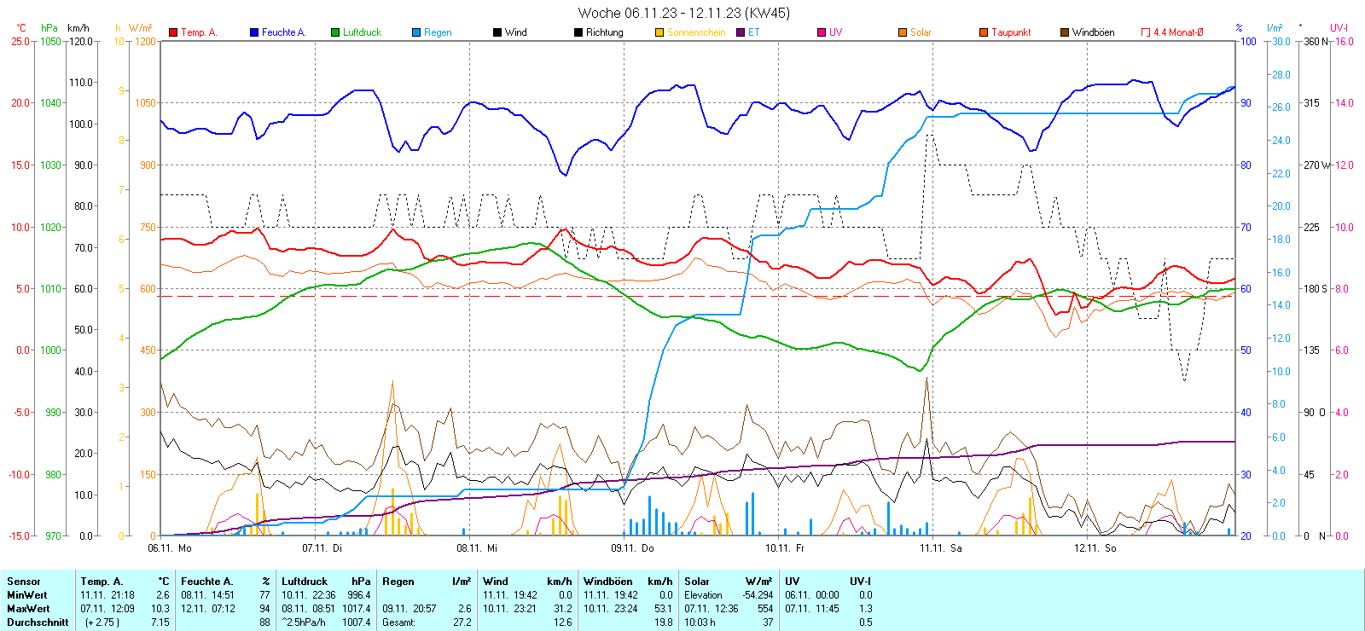Select the light blue Regen legend square
Screen dimensions: 1365x631
[x=416, y=32]
